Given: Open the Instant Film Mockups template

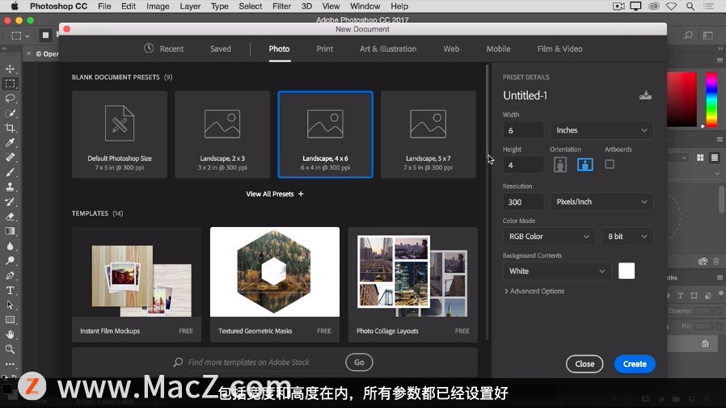Looking at the screenshot, I should tap(137, 284).
